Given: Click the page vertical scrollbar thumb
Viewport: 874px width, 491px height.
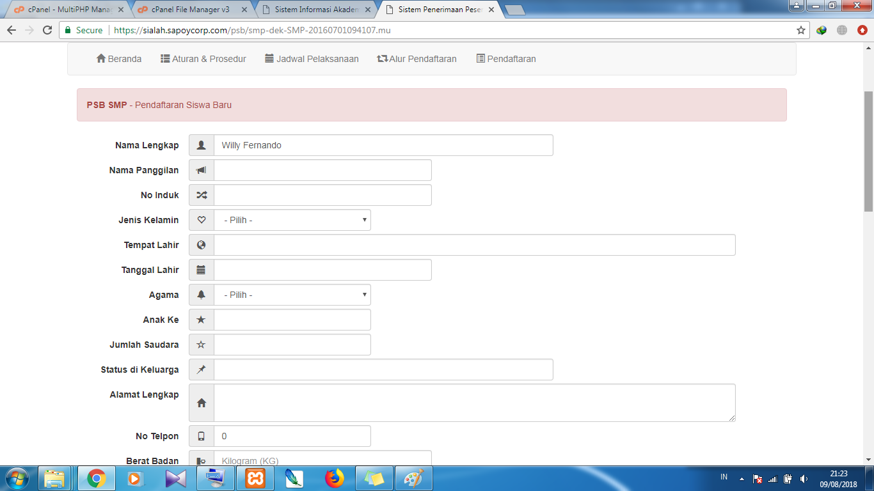Looking at the screenshot, I should (868, 150).
